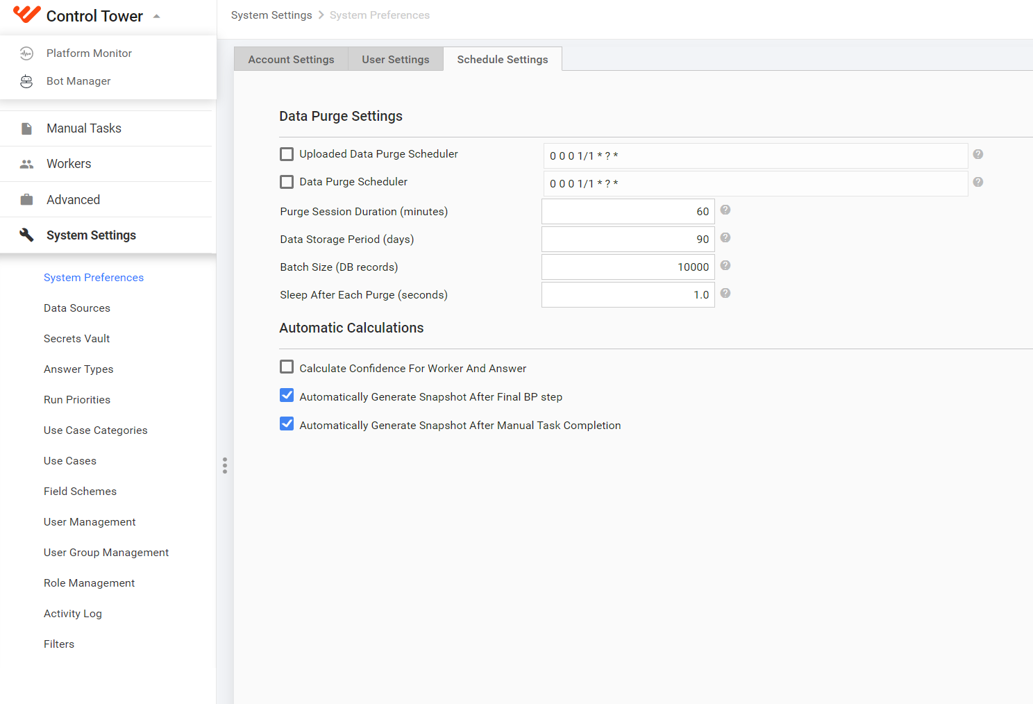This screenshot has height=704, width=1033.
Task: Open Answer Types page
Action: (78, 369)
